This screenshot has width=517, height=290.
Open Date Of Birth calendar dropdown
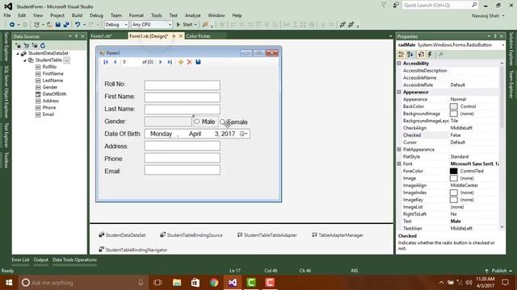pyautogui.click(x=244, y=134)
